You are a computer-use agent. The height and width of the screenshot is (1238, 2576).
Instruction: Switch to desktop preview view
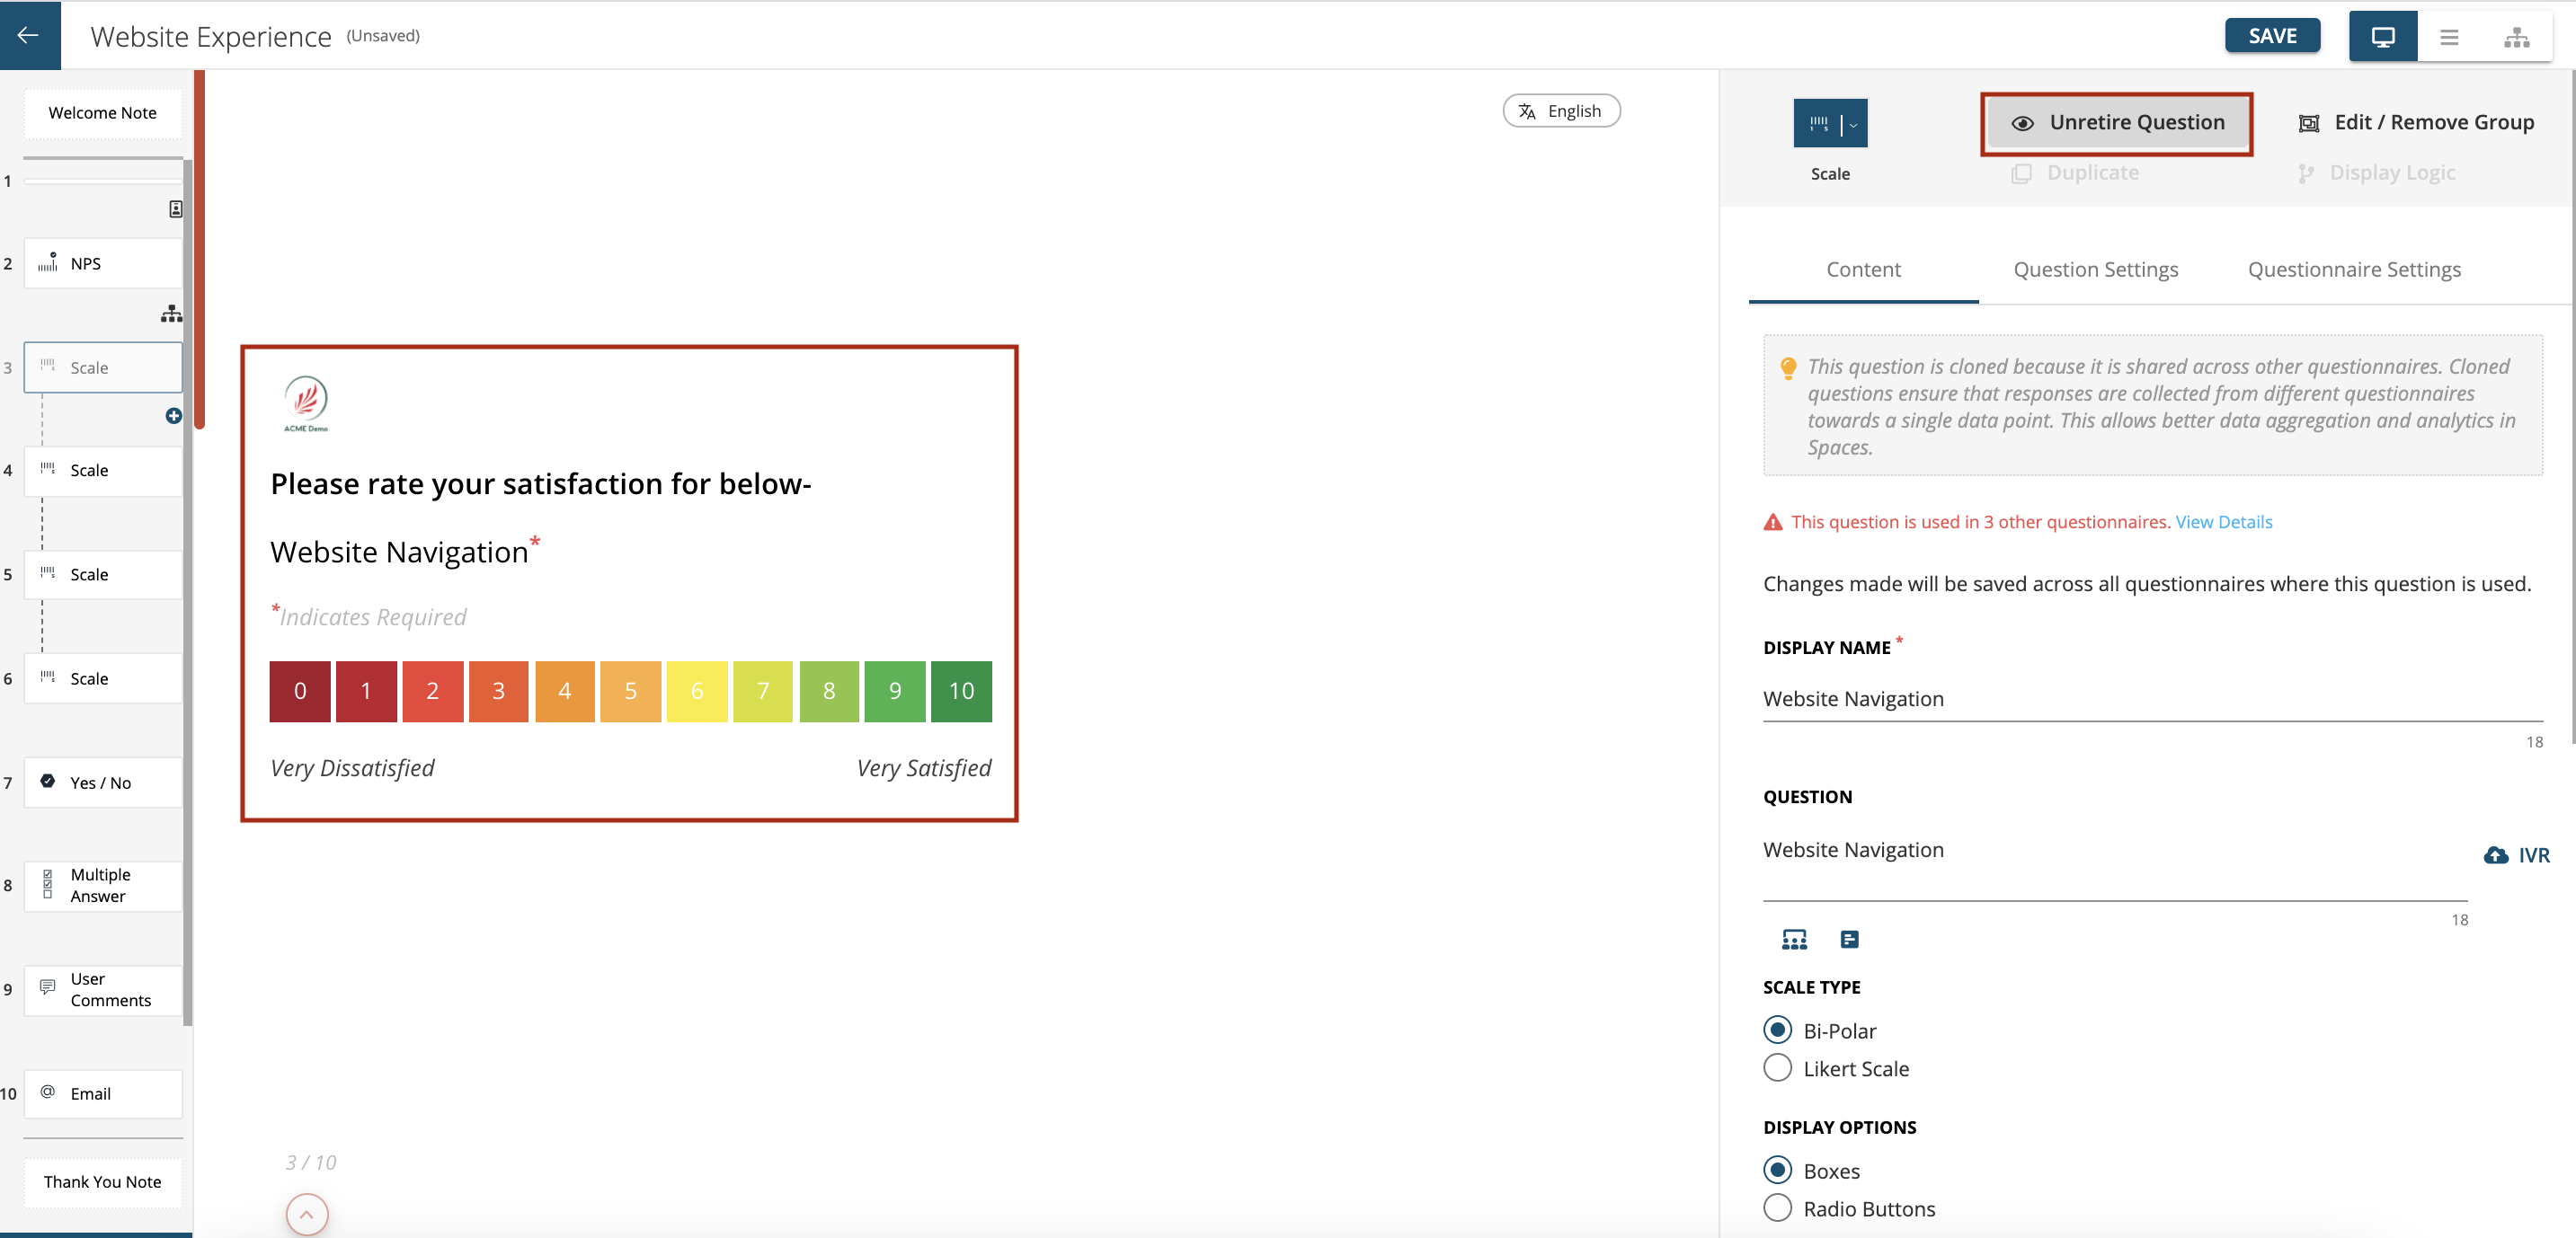pos(2383,37)
